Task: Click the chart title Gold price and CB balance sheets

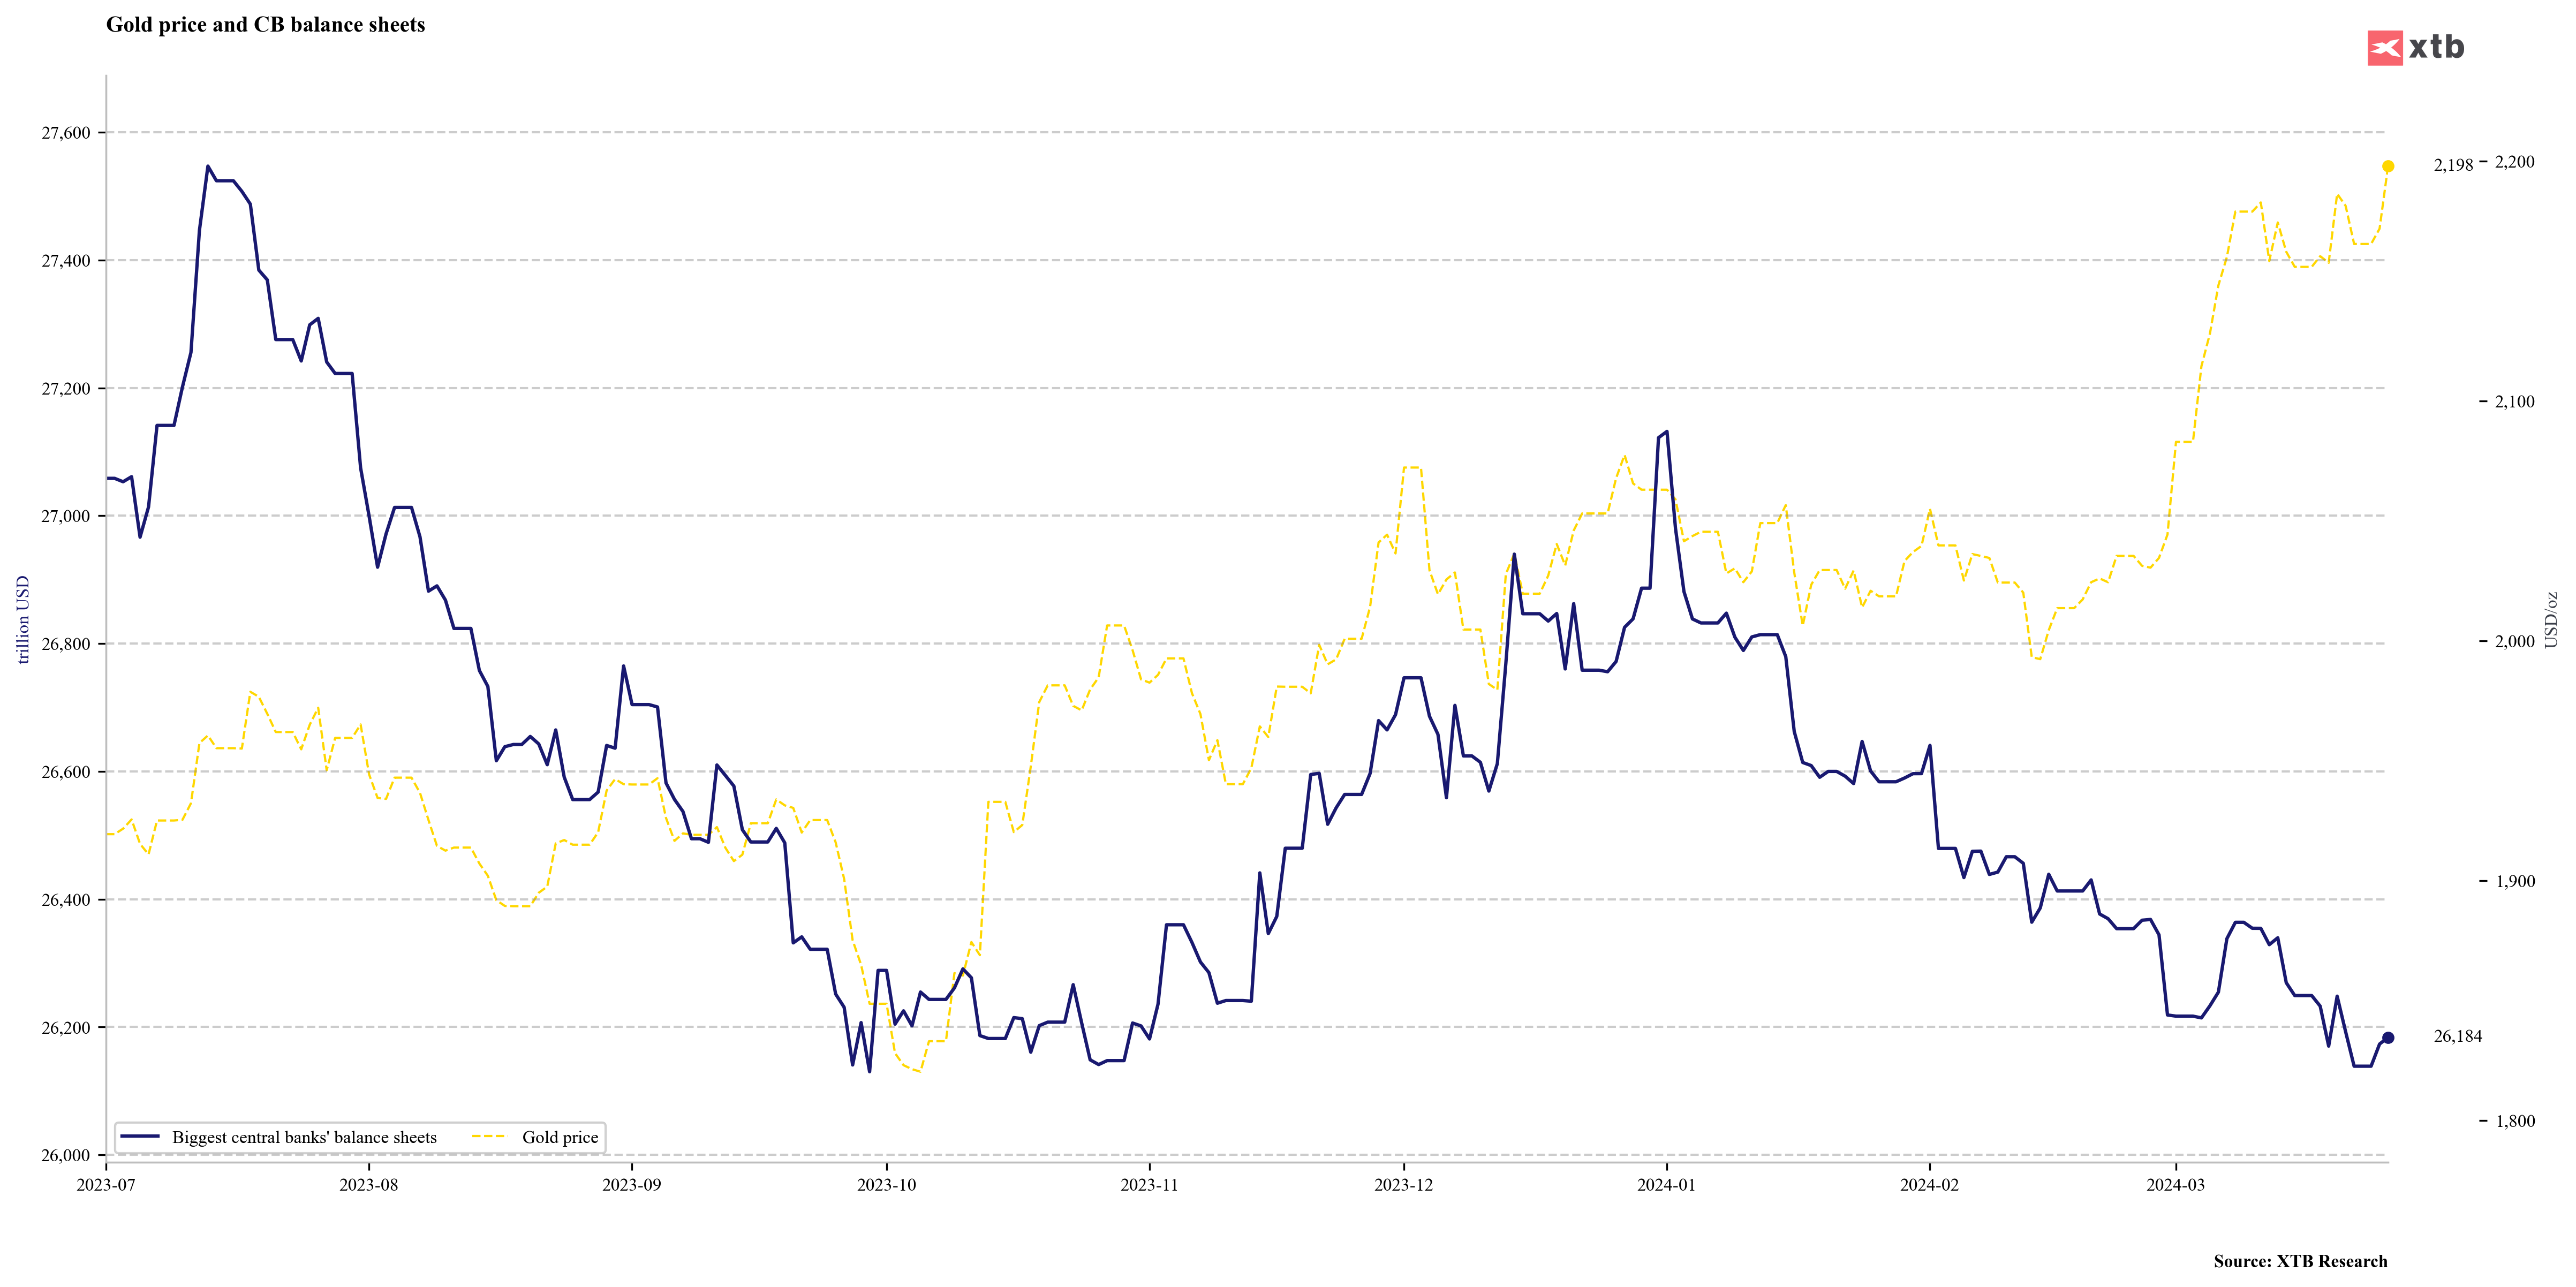Action: [x=265, y=25]
